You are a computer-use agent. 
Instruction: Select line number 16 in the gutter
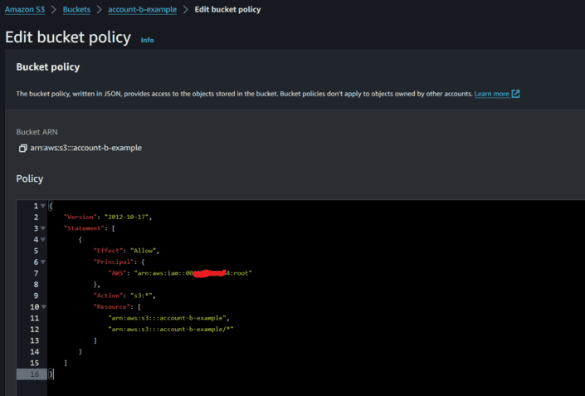coord(32,374)
